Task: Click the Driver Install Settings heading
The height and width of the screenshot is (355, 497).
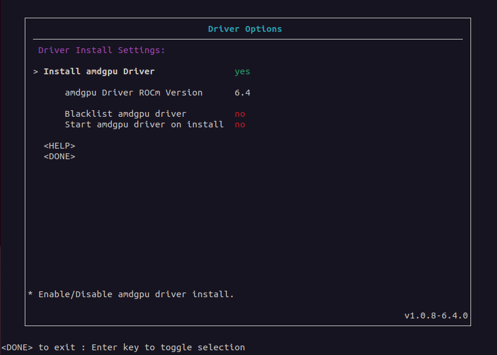Action: [101, 50]
